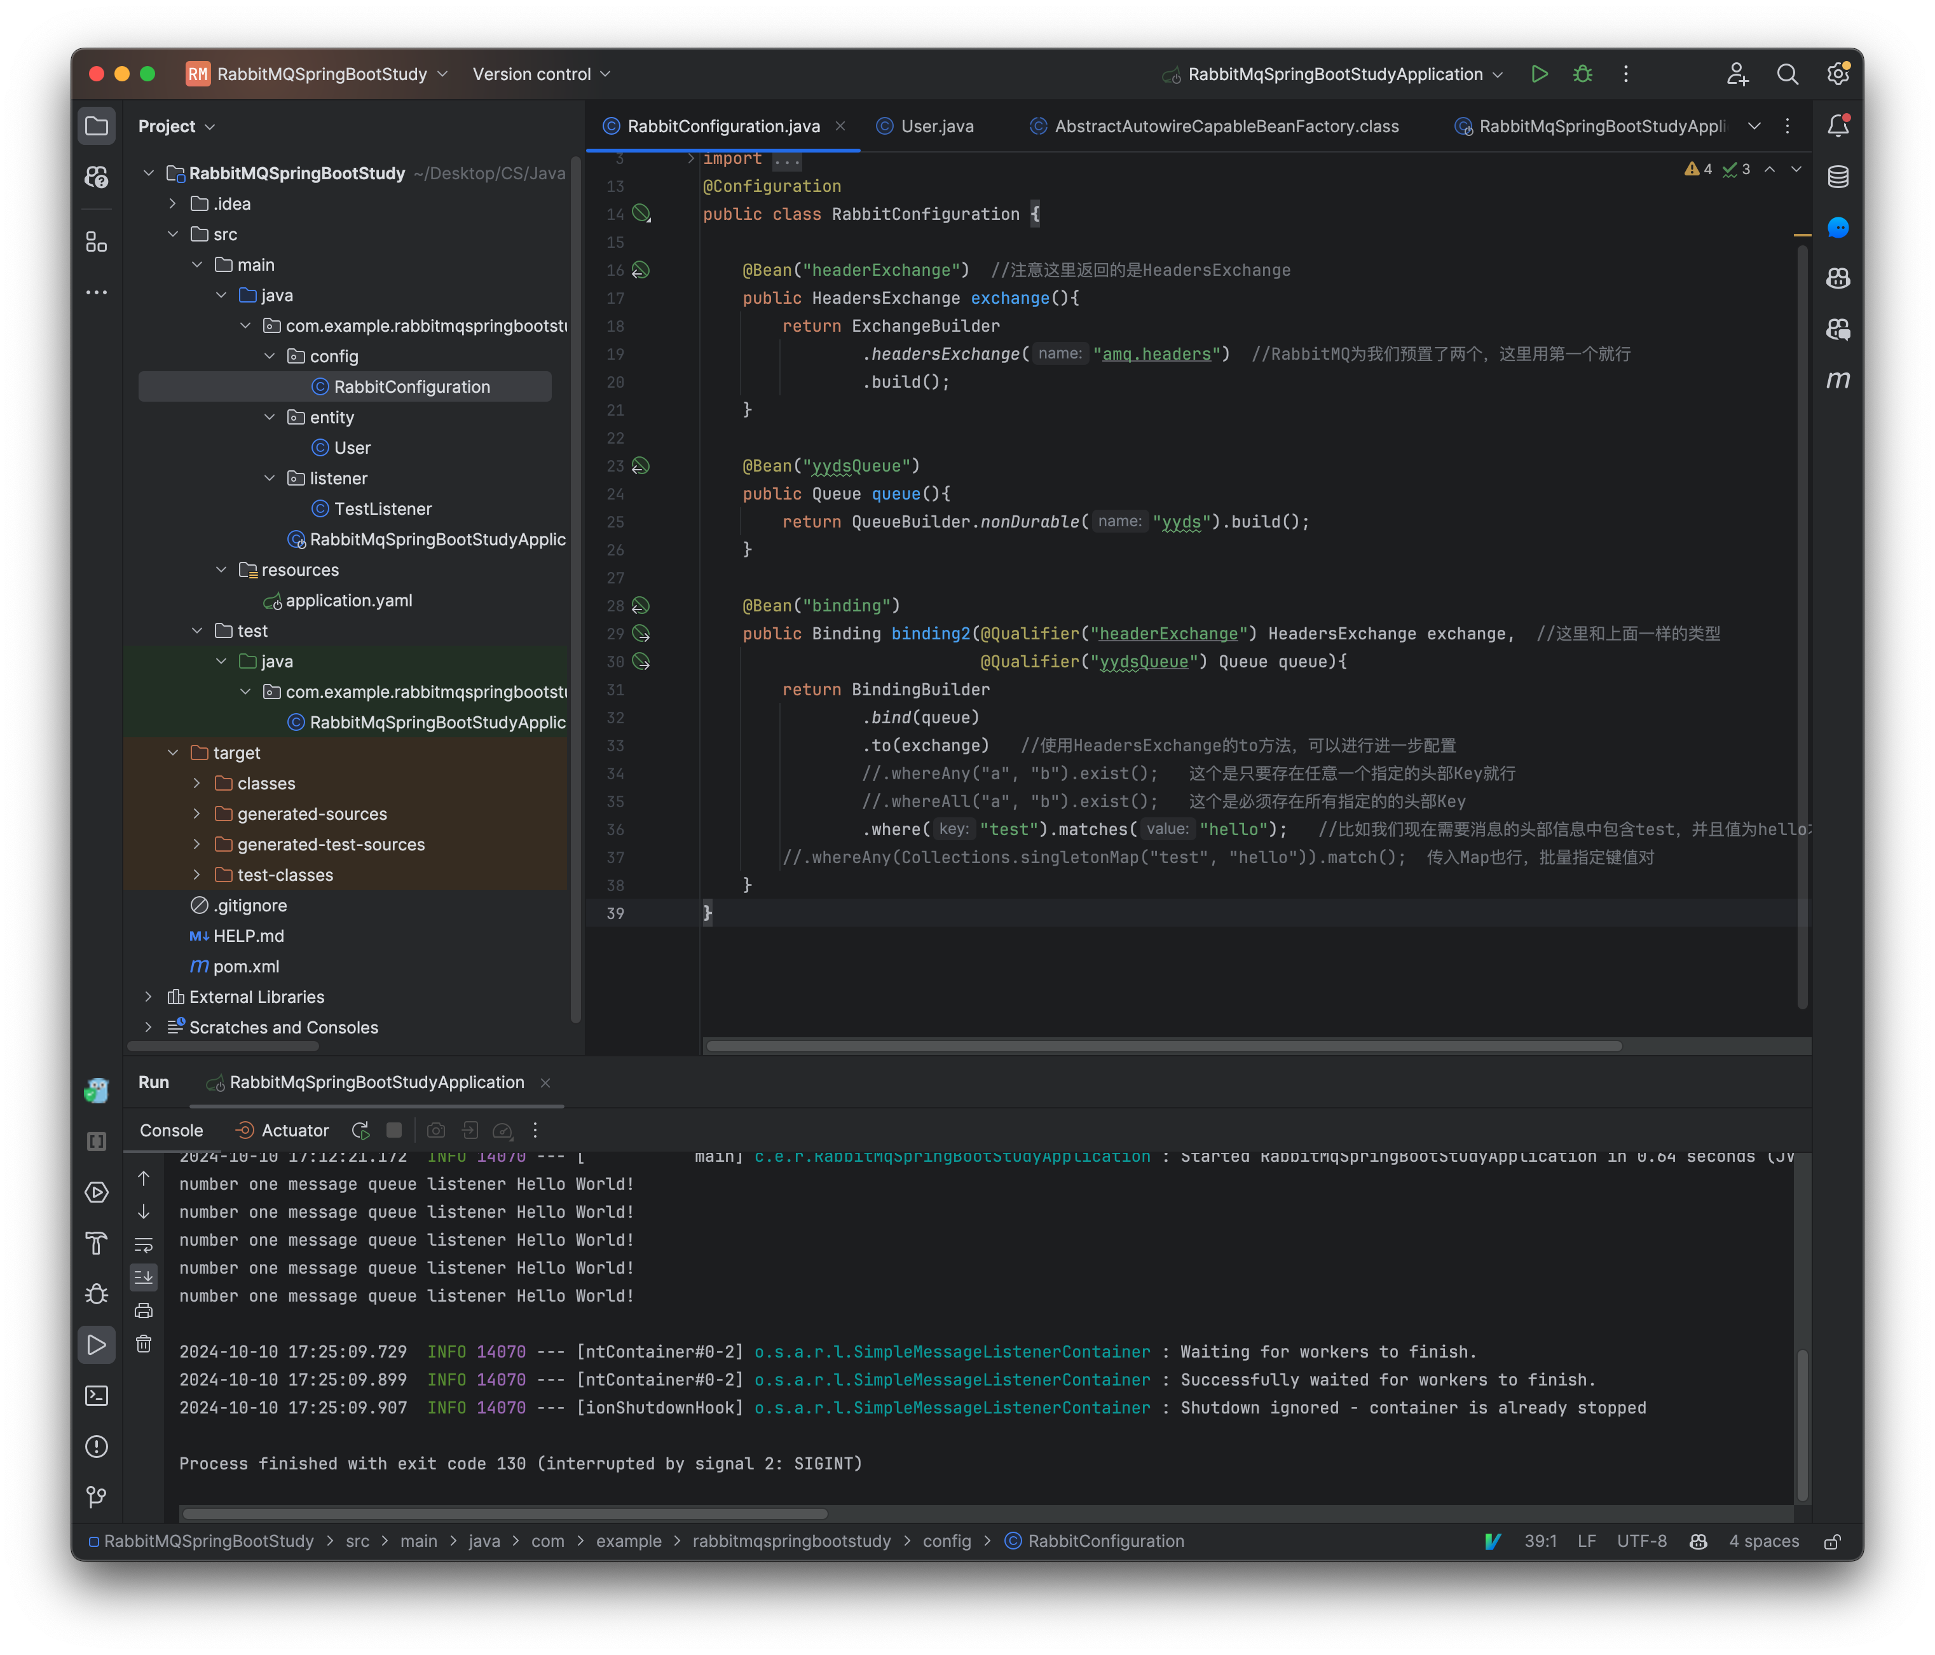Toggle soft-wrap in the console output
This screenshot has width=1935, height=1655.
tap(144, 1244)
